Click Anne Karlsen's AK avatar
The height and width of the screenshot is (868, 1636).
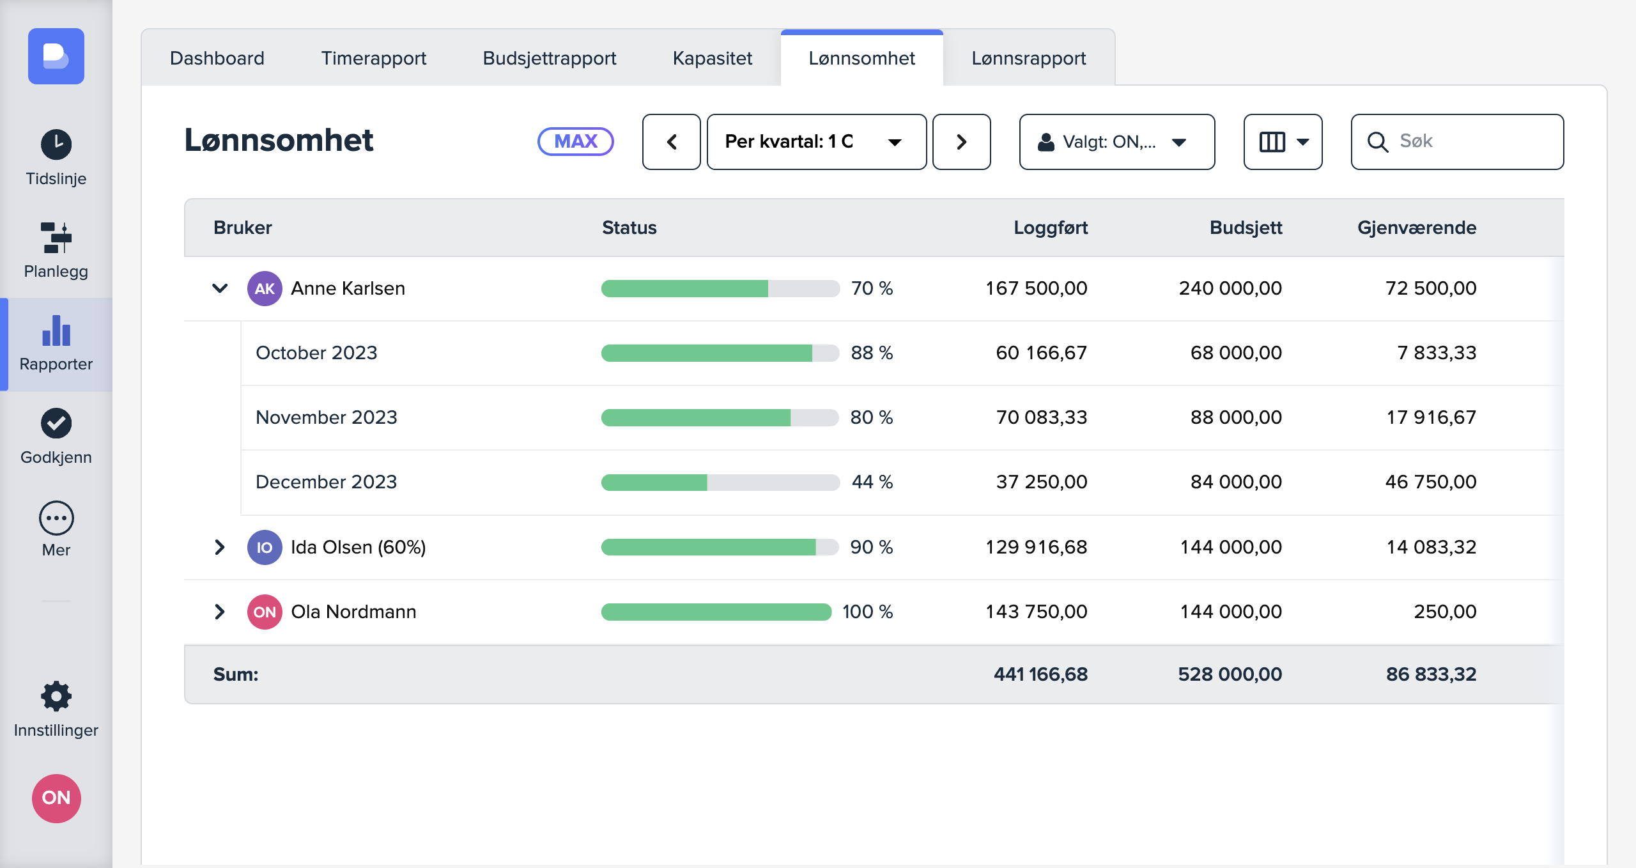265,288
